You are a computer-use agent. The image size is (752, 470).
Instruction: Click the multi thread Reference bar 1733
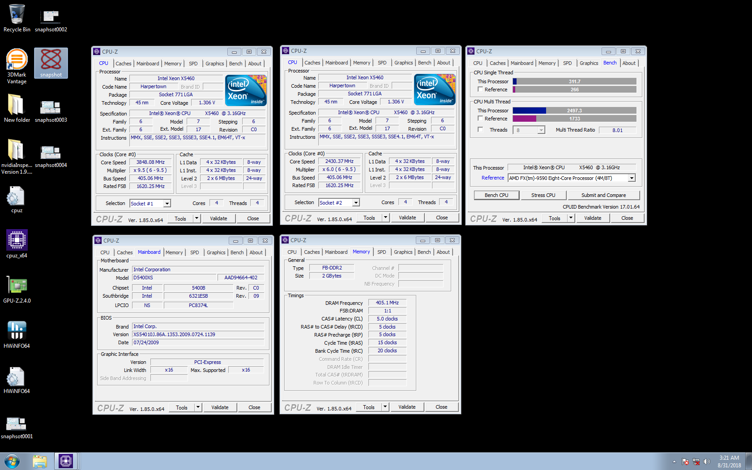(x=575, y=119)
